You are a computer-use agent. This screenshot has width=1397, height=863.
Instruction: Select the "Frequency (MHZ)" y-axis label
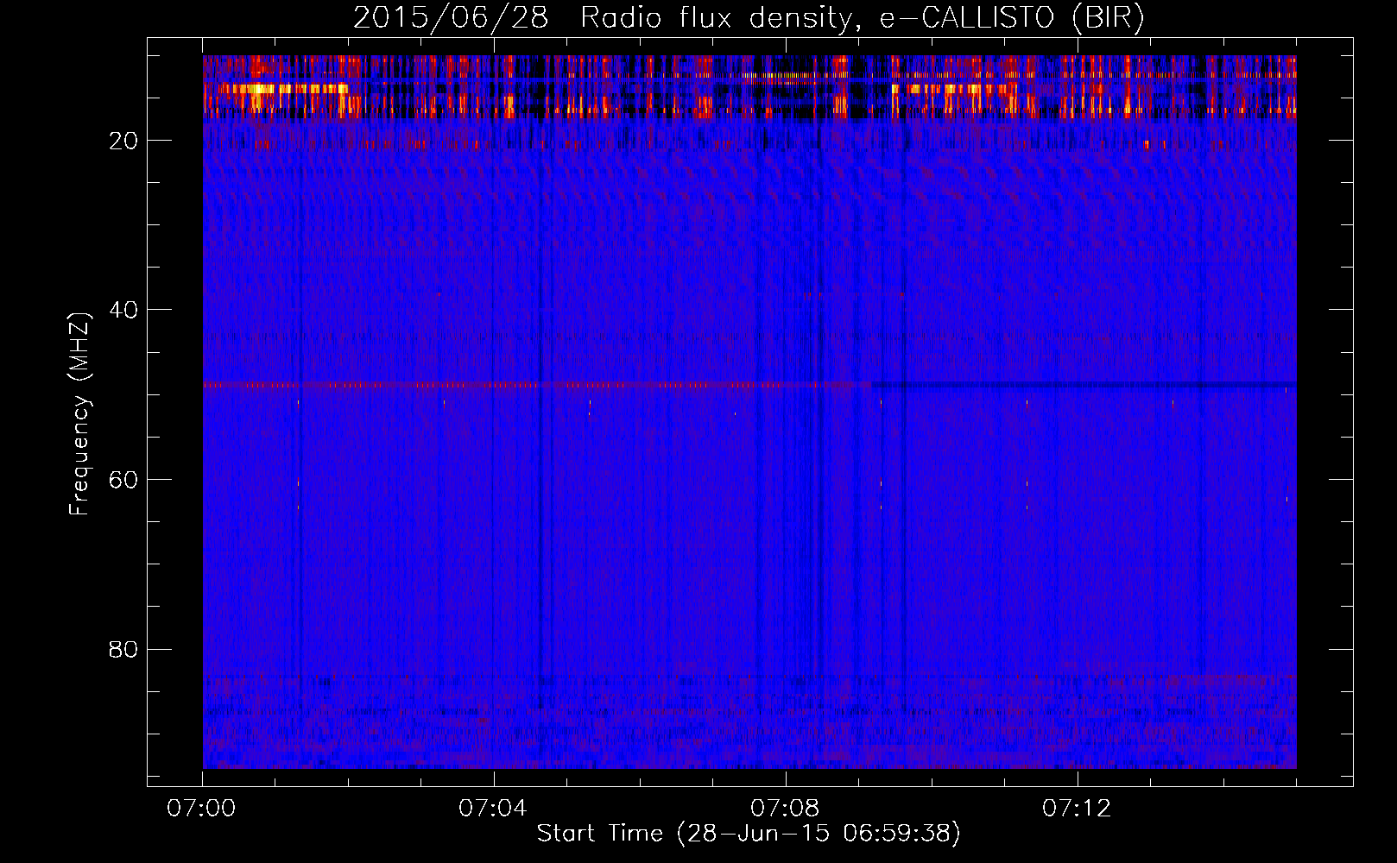[79, 414]
